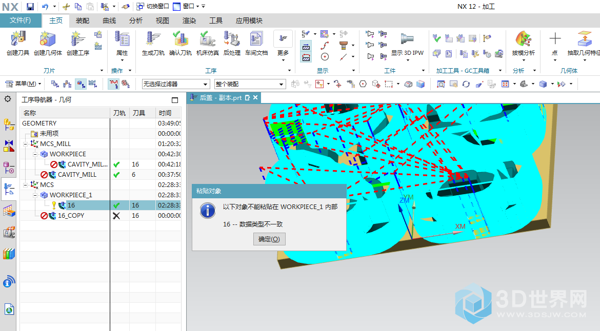The height and width of the screenshot is (331, 600).
Task: Click Extract Geometry Feature (抽取几何特征)
Action: [x=584, y=46]
